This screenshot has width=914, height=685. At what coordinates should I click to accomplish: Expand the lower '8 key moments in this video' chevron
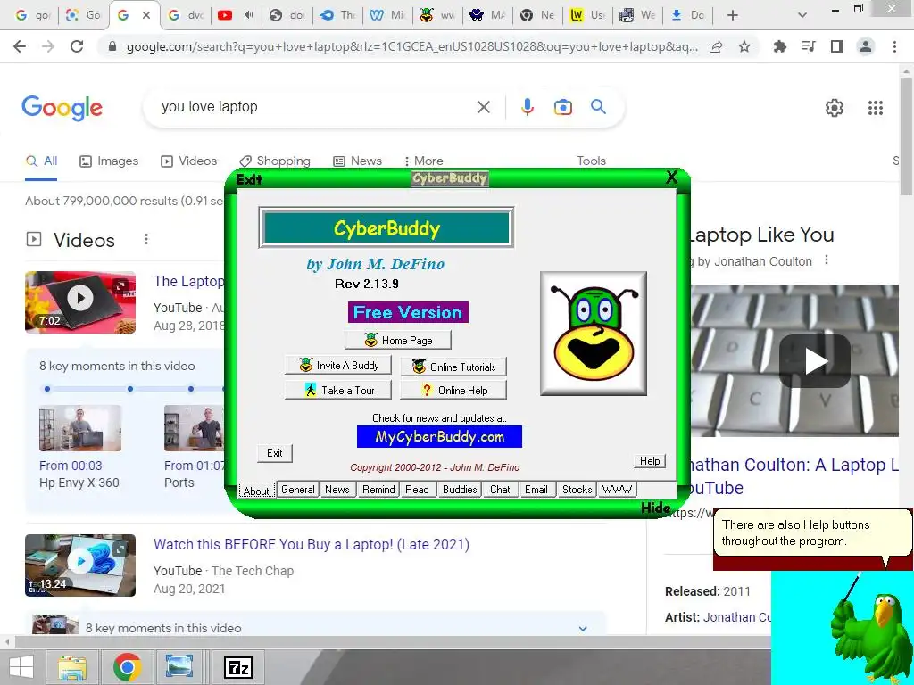pos(582,629)
